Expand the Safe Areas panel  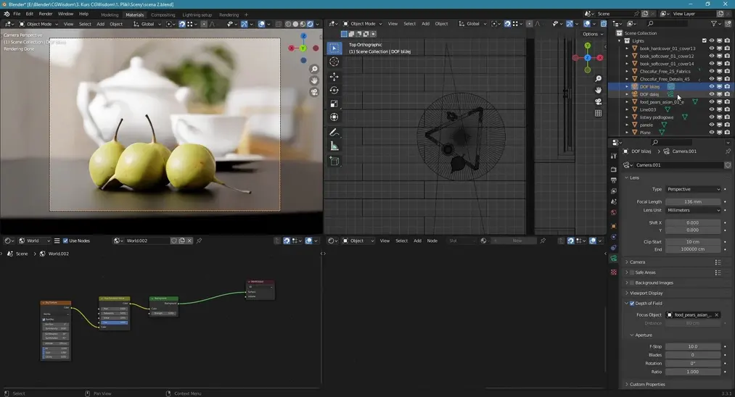tap(645, 272)
